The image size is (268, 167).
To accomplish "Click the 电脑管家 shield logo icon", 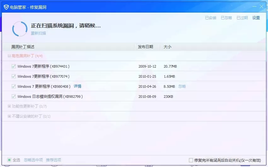I will (x=6, y=7).
